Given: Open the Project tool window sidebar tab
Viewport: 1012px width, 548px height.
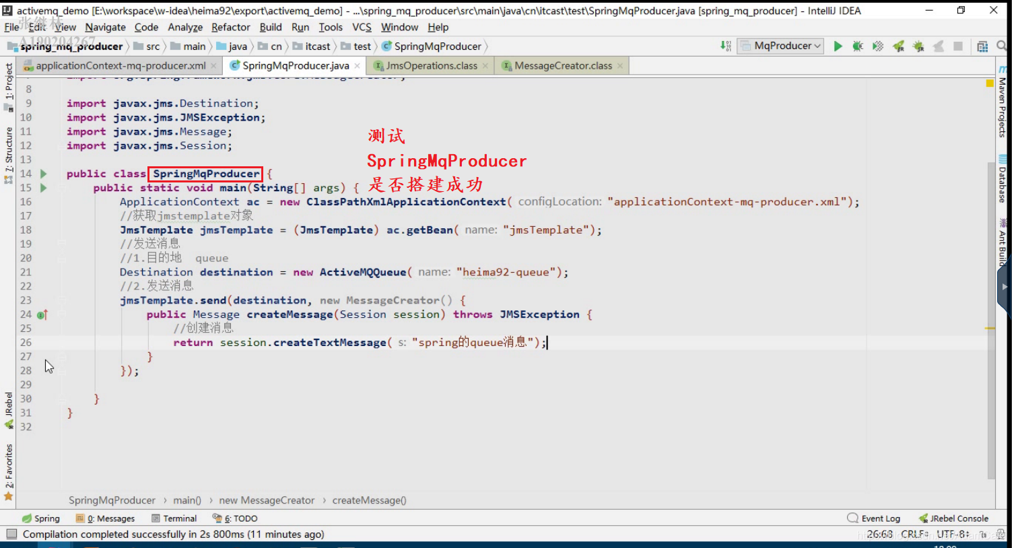Looking at the screenshot, I should (8, 86).
